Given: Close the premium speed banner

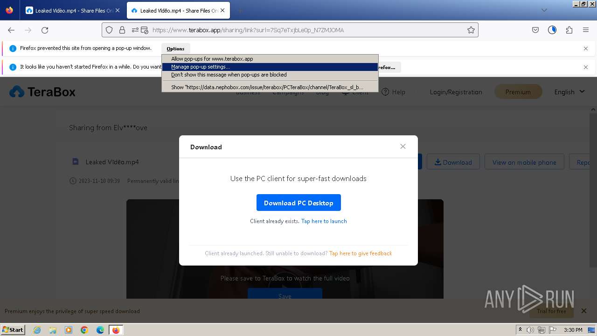Looking at the screenshot, I should tap(583, 311).
